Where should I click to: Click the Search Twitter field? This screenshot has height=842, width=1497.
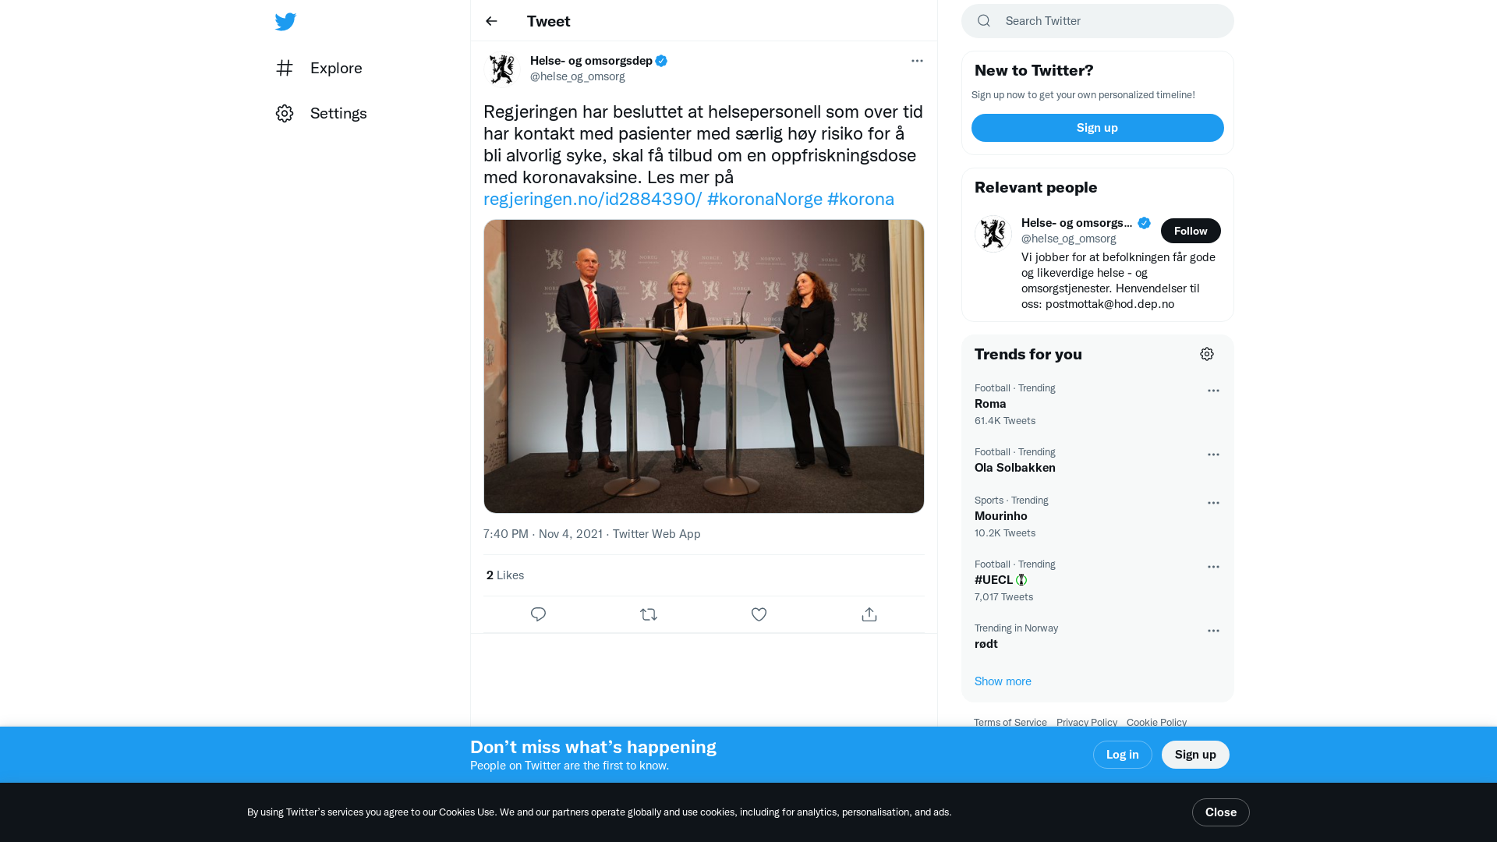coord(1107,21)
